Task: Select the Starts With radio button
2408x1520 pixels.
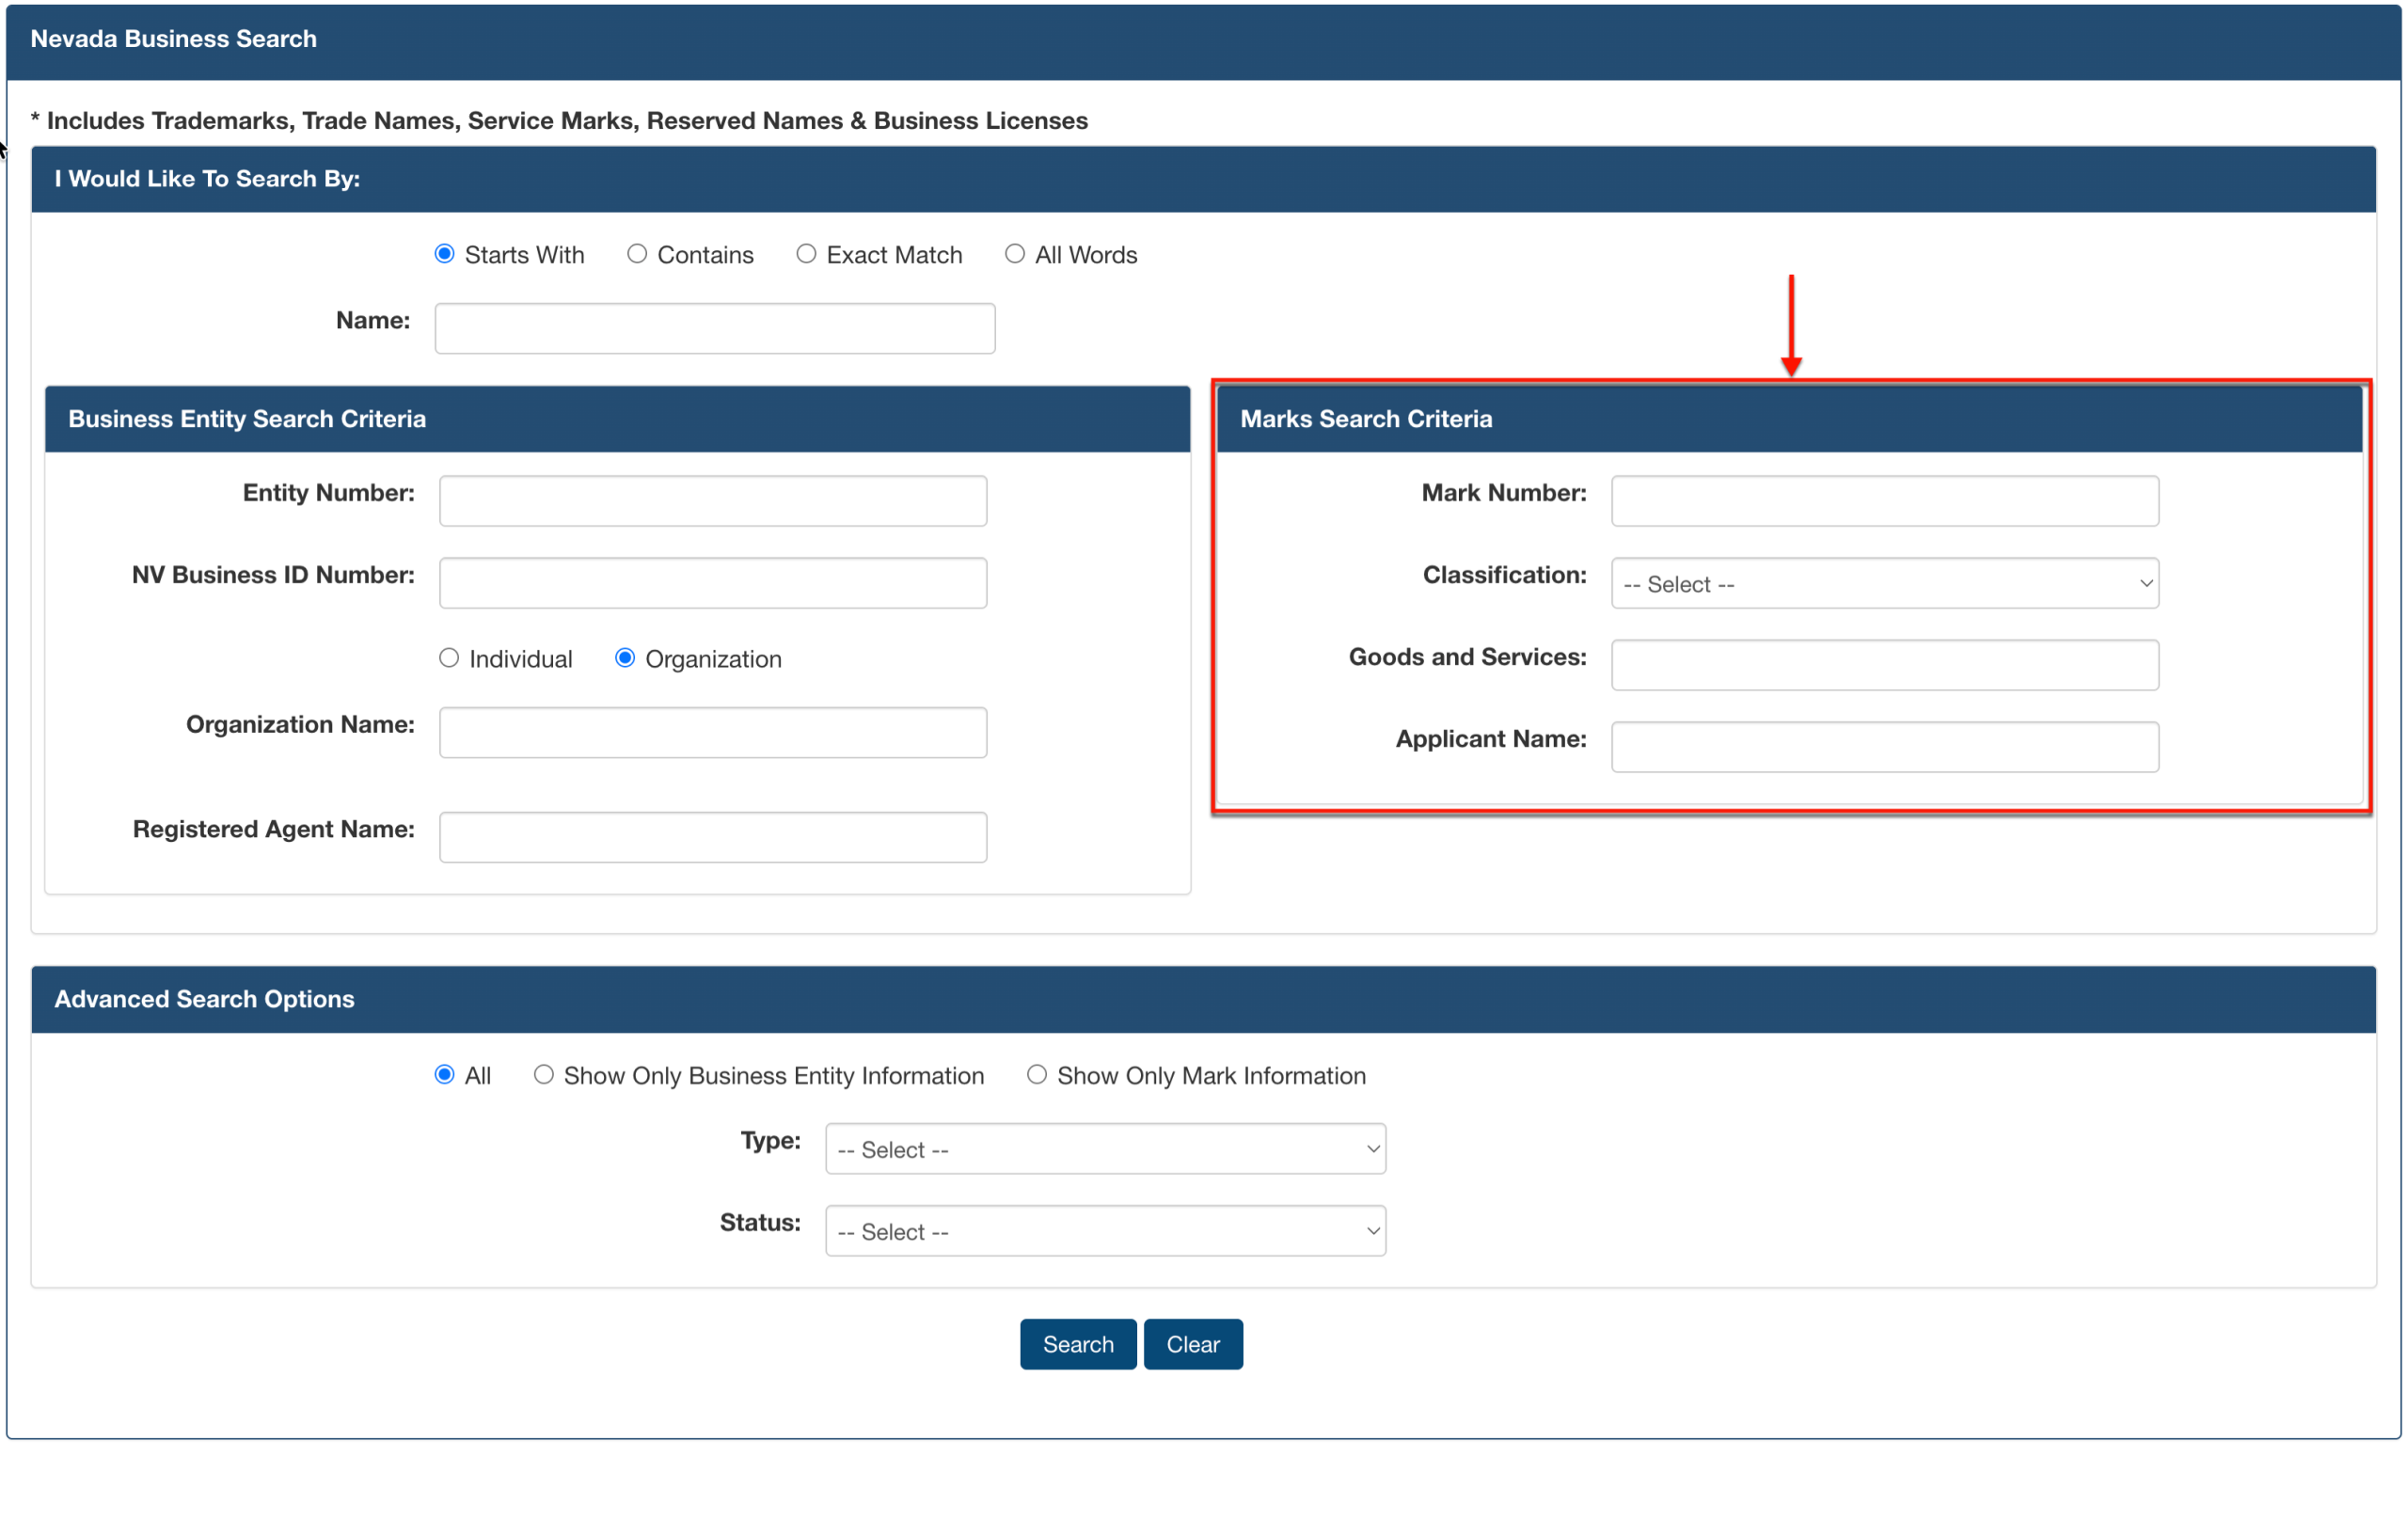Action: click(x=445, y=254)
